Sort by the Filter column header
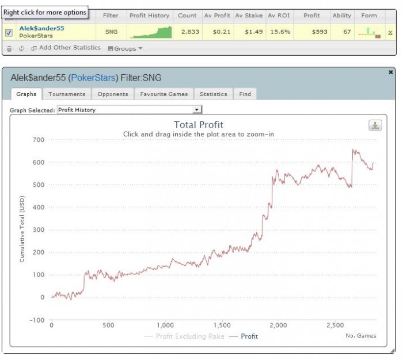403x360 pixels. click(x=111, y=16)
